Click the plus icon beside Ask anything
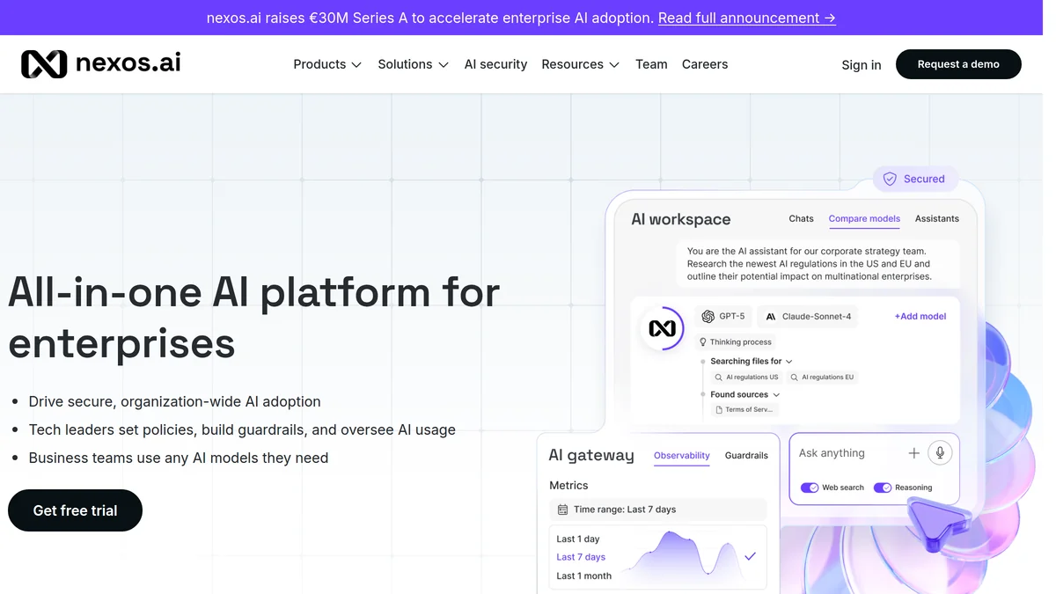The image size is (1056, 594). 914,452
